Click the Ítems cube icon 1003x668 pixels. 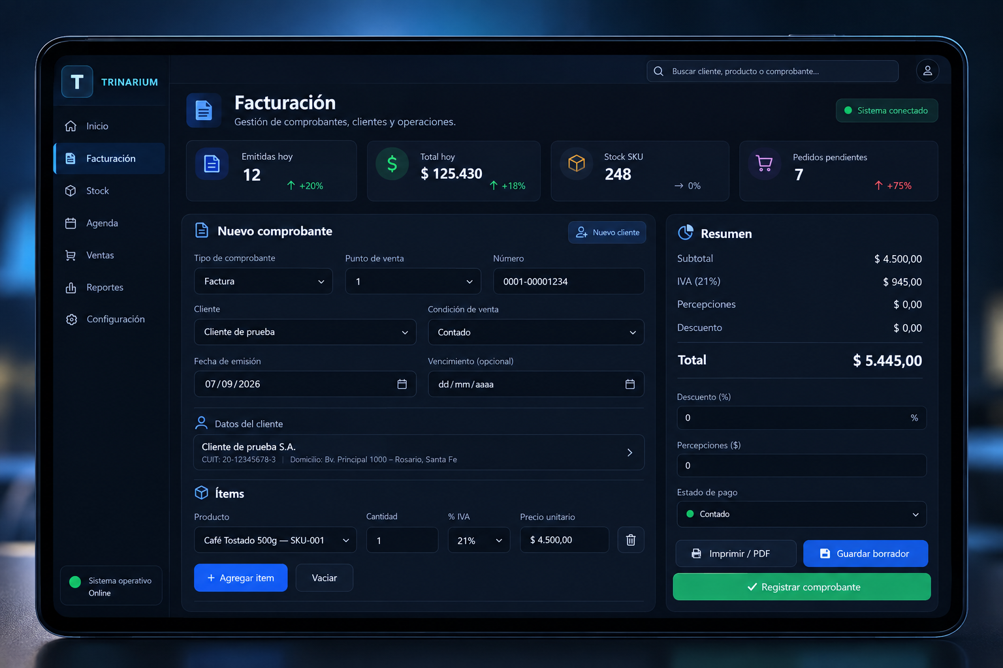click(x=202, y=493)
